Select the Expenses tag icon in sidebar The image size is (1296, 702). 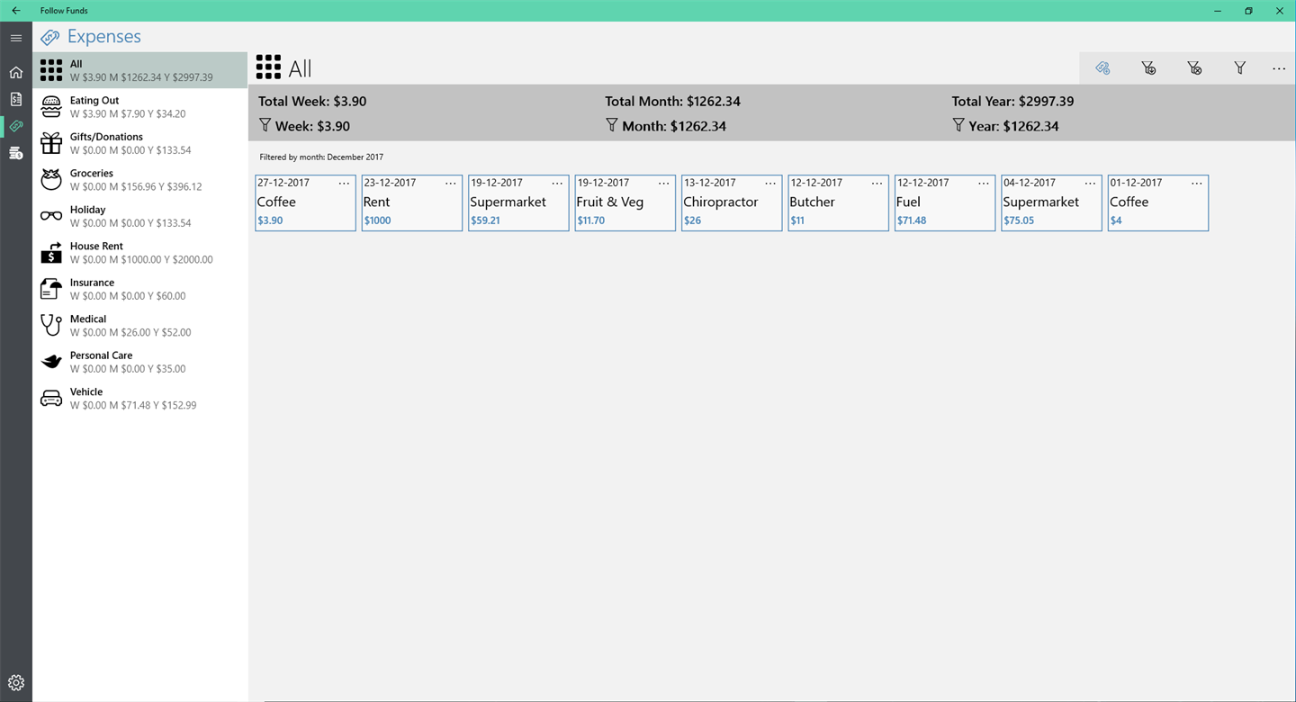[16, 126]
